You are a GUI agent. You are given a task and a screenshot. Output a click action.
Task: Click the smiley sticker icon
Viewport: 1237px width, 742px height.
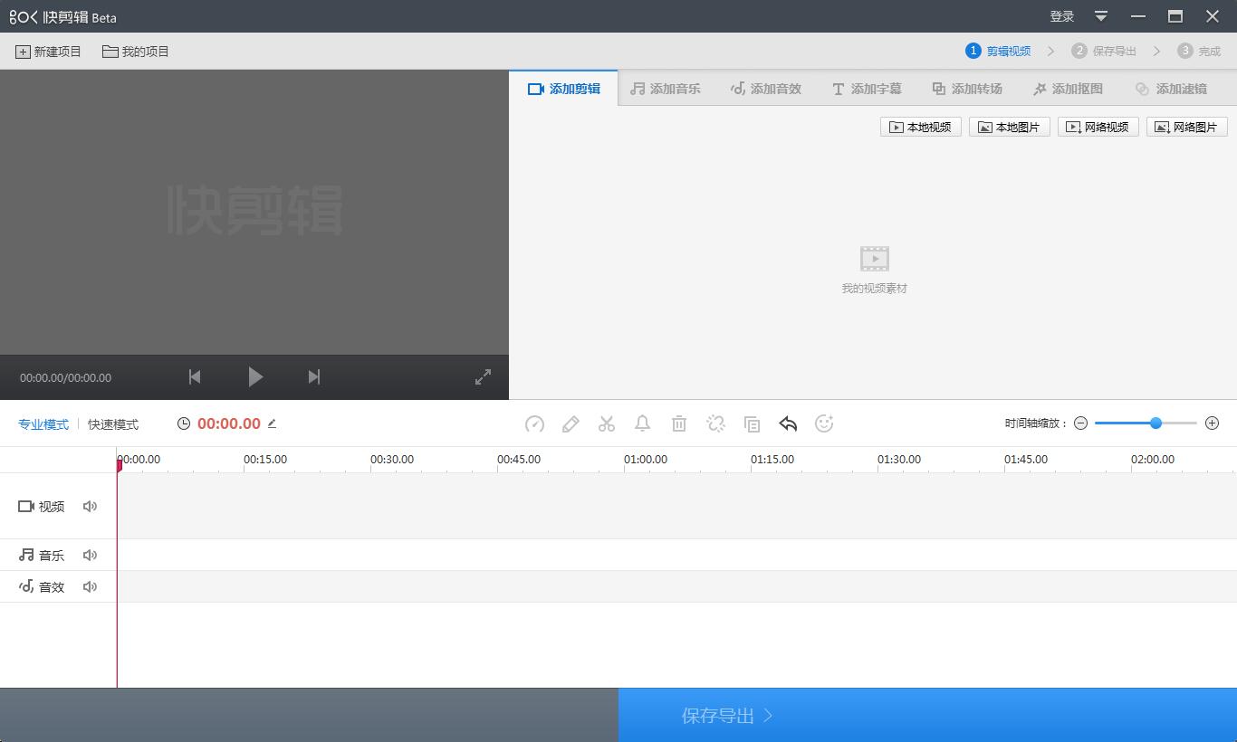click(x=824, y=423)
